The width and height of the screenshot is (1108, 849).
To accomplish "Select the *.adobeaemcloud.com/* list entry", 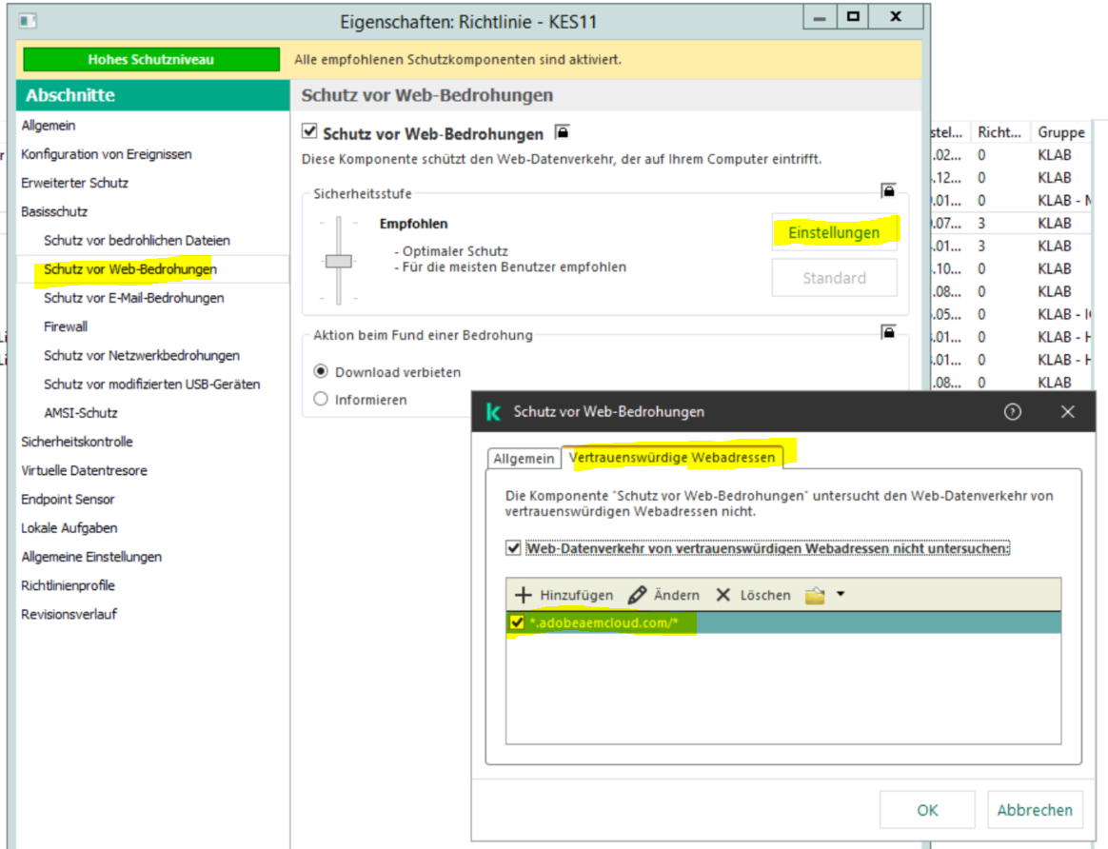I will 783,622.
